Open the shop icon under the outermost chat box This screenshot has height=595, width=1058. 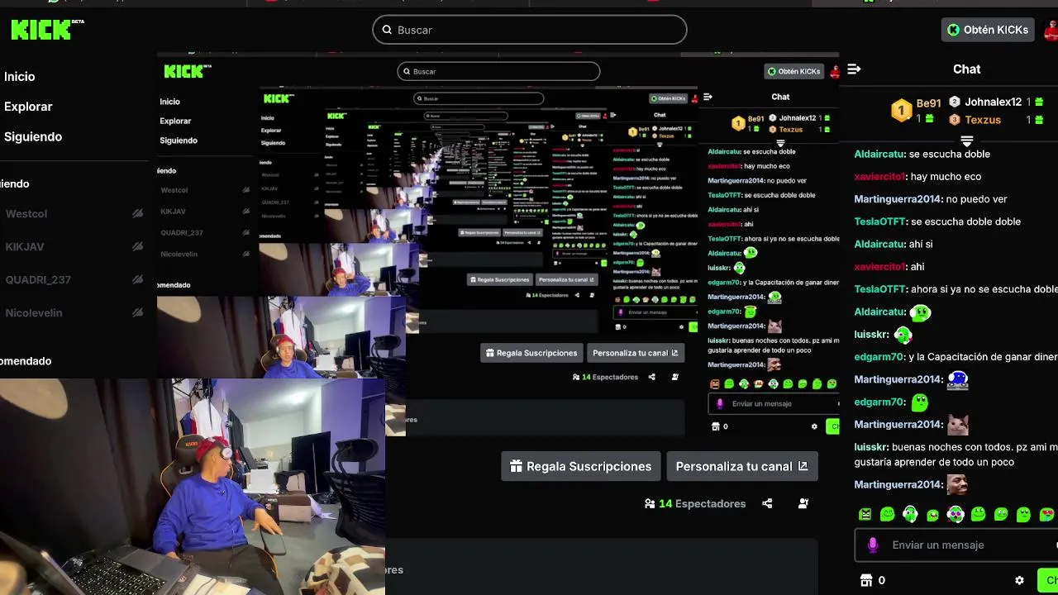[866, 580]
